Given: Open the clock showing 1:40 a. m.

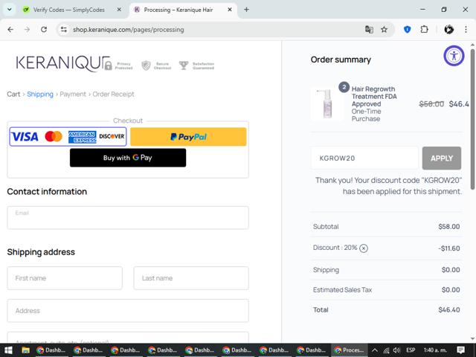Looking at the screenshot, I should click(x=435, y=350).
